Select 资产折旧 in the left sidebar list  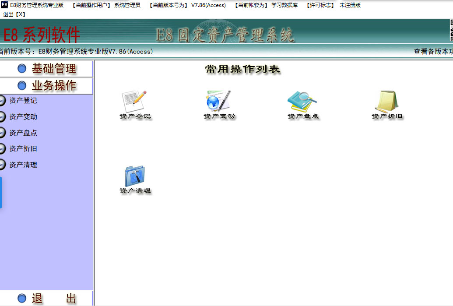point(23,148)
